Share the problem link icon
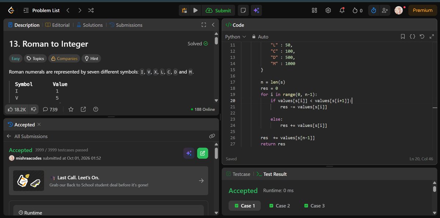This screenshot has width=440, height=218. coord(83,109)
